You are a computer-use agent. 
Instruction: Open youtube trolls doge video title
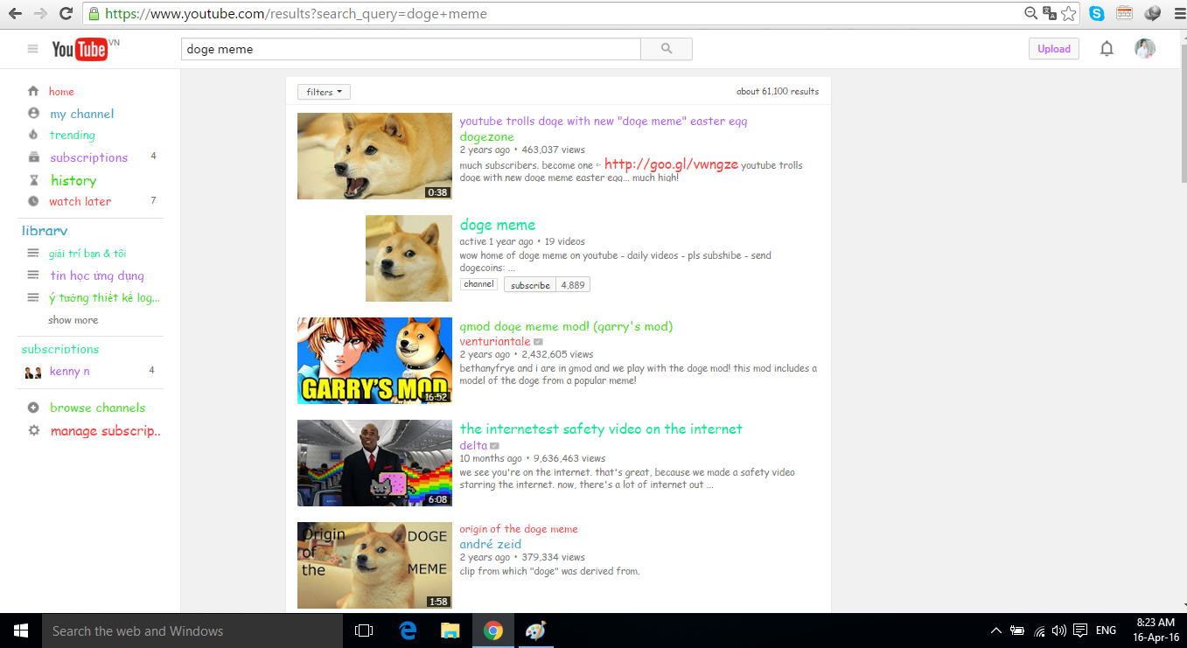coord(604,122)
